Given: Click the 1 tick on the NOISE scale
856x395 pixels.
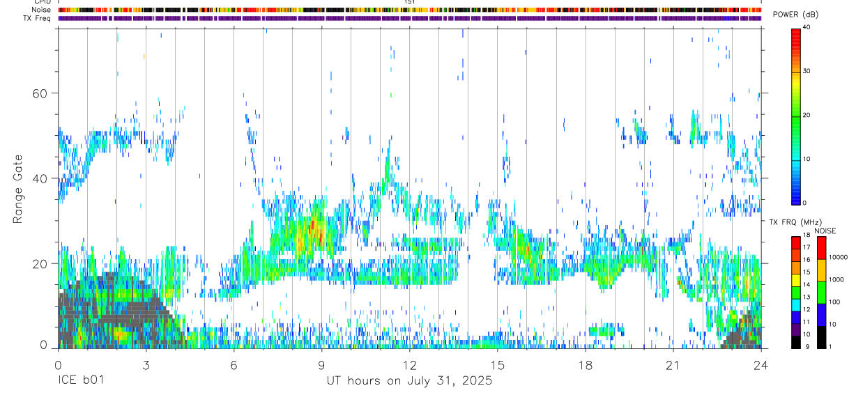Looking at the screenshot, I should [x=830, y=347].
